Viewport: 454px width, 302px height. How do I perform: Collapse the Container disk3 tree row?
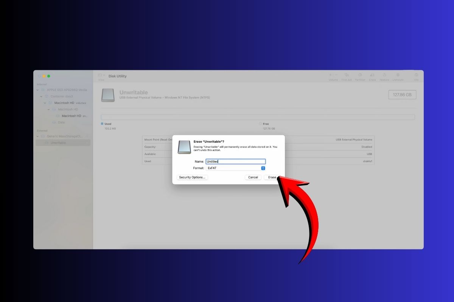pyautogui.click(x=41, y=96)
